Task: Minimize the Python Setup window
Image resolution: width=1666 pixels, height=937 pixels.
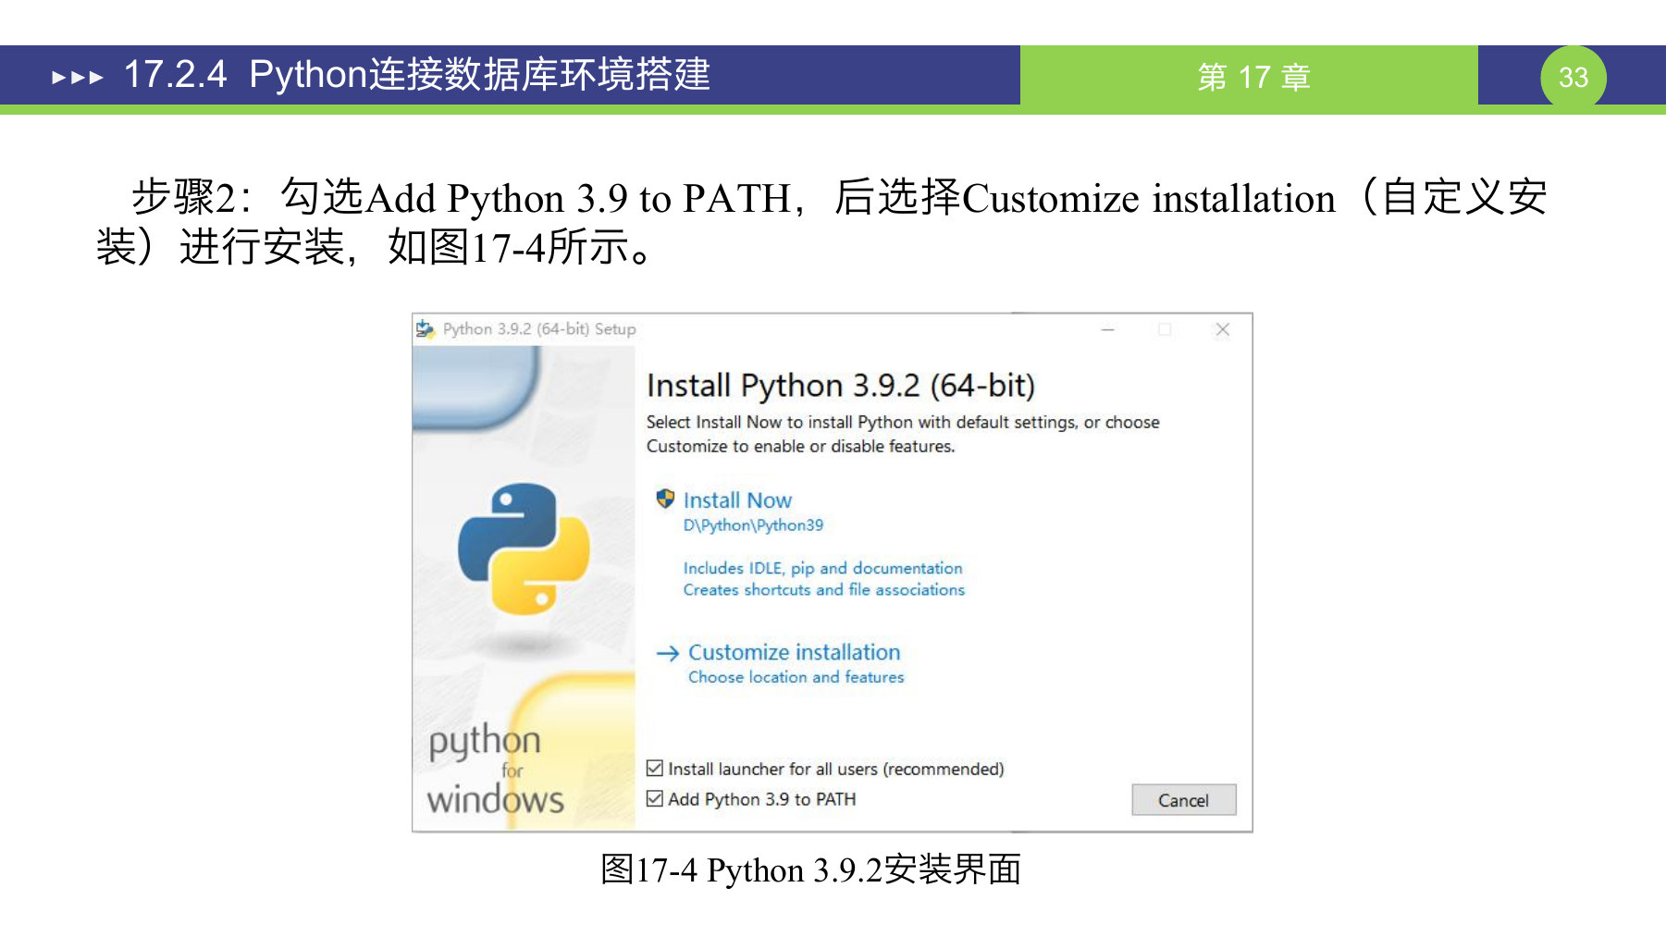Action: click(x=1107, y=329)
